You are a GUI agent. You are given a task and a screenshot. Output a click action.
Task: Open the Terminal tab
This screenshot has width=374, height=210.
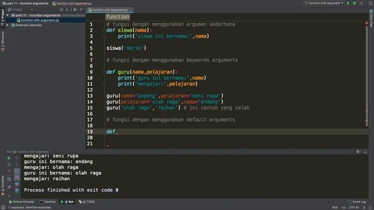tap(47, 202)
